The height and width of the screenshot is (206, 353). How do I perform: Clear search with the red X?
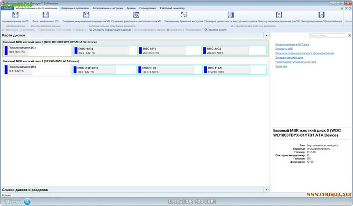tap(350, 36)
